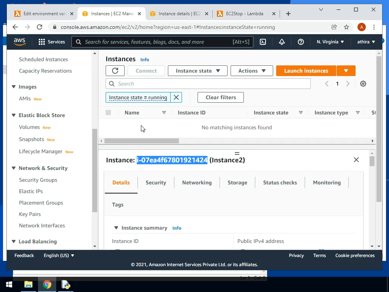Click the Clear filters button

click(221, 97)
